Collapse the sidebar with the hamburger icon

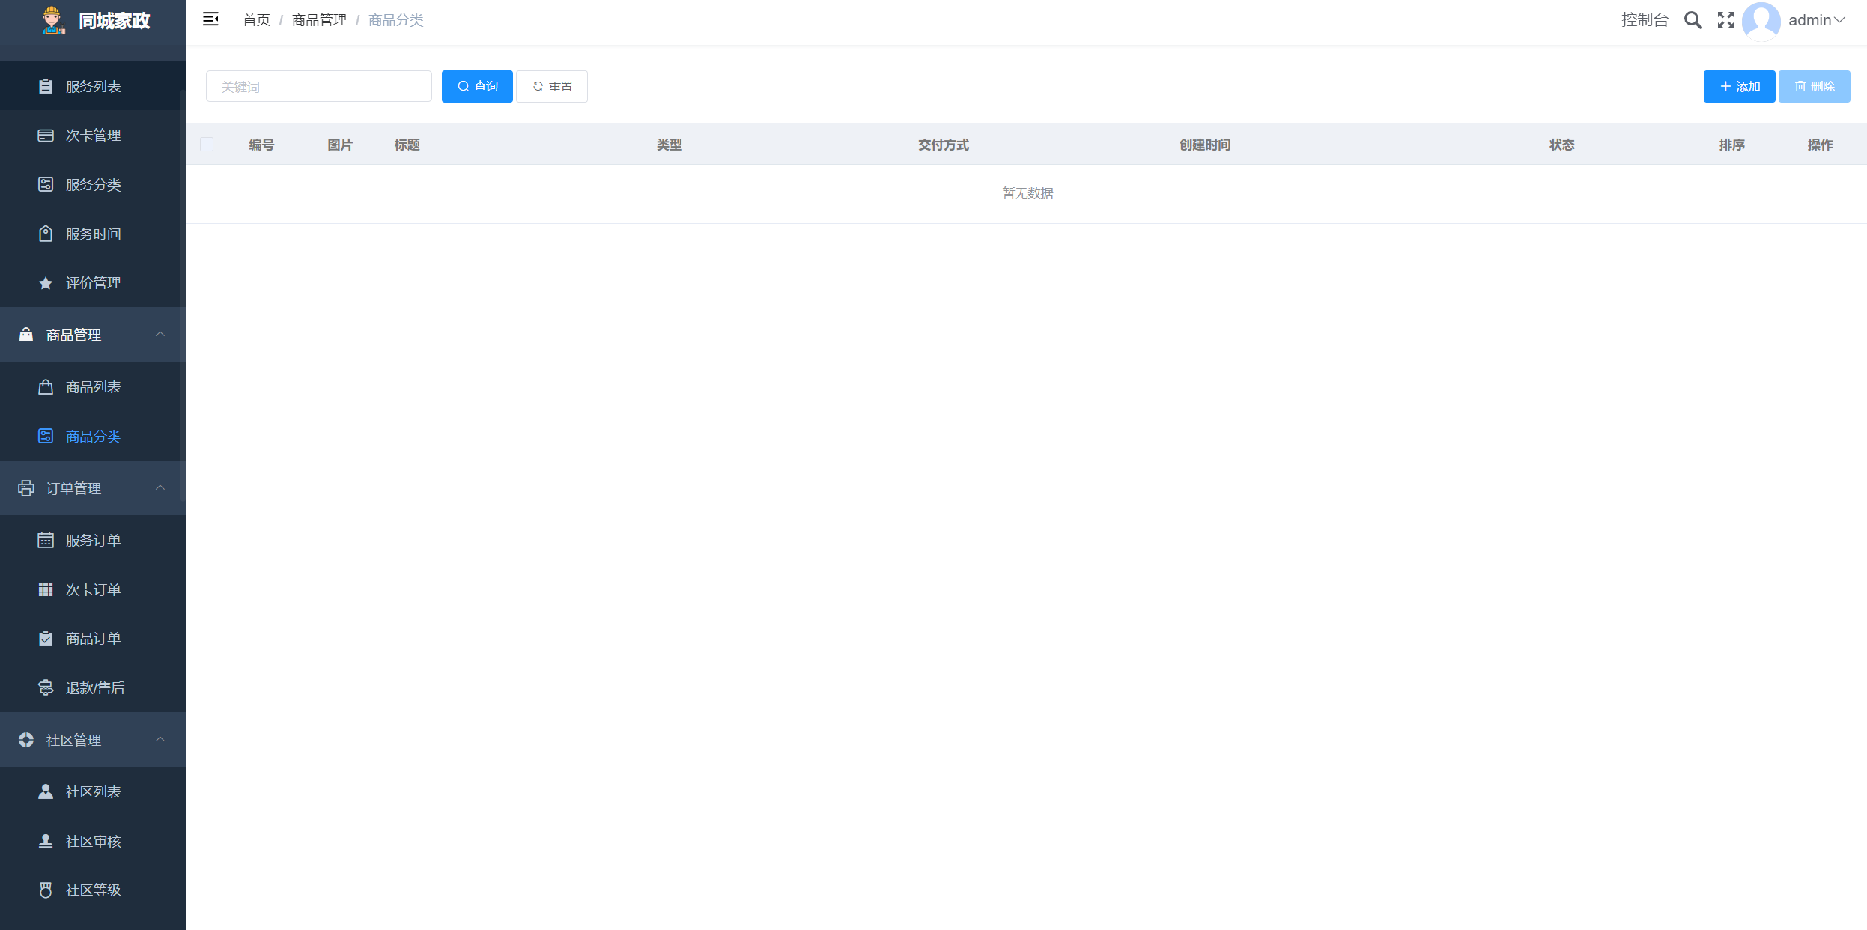(210, 19)
